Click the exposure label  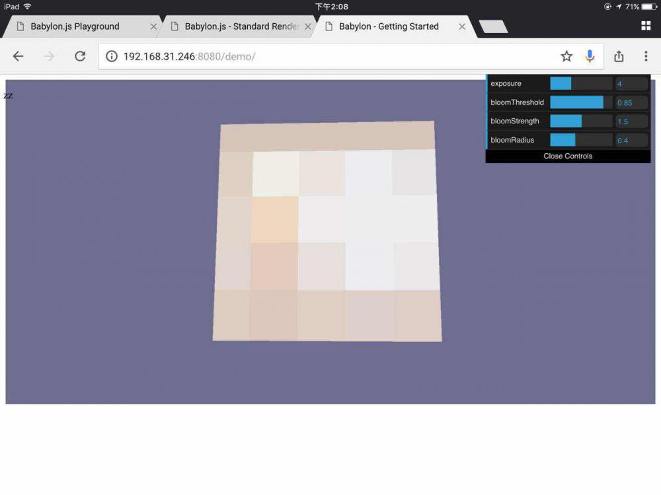click(506, 83)
